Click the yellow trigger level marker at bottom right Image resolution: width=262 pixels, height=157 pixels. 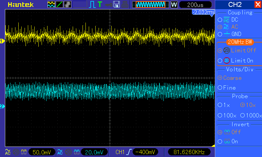click(x=213, y=146)
